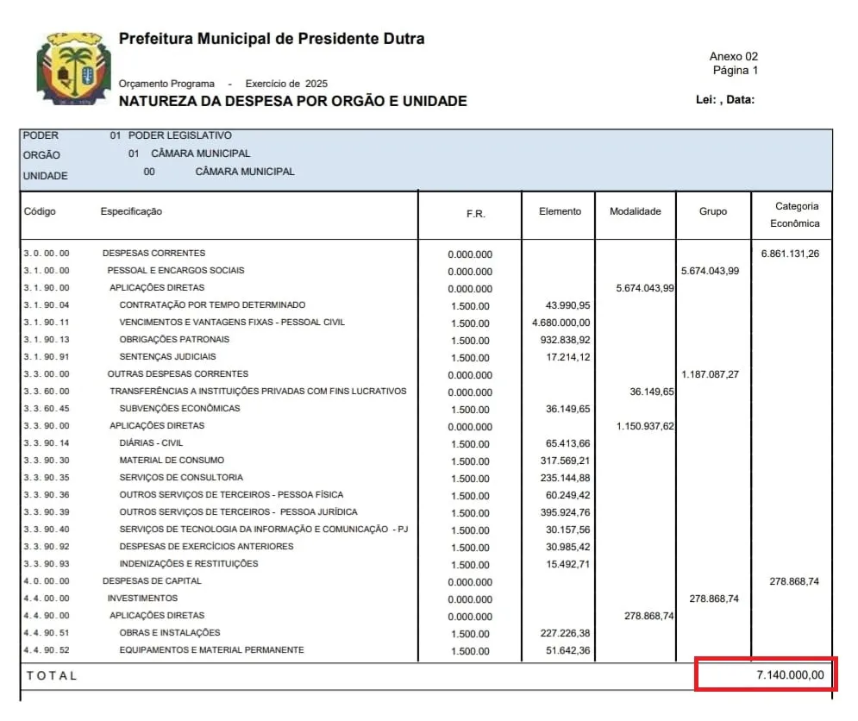Click the value 51.642,36
This screenshot has width=858, height=721.
click(568, 650)
